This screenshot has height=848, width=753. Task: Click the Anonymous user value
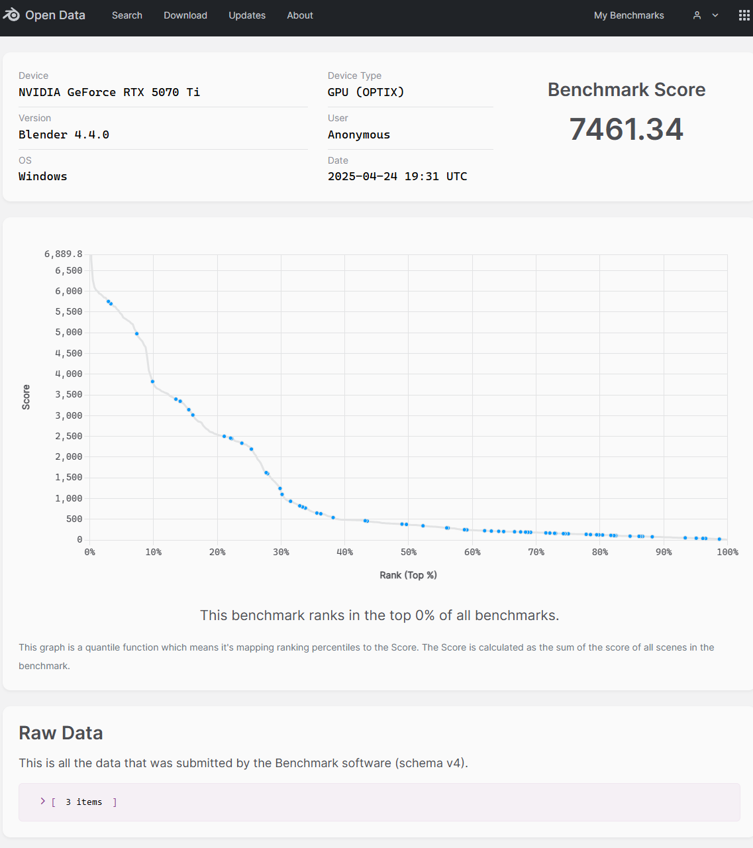(359, 134)
